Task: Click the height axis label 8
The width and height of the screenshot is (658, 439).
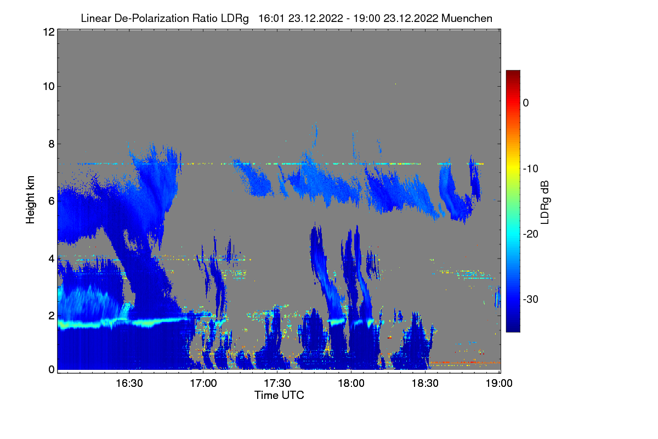Action: 51,144
